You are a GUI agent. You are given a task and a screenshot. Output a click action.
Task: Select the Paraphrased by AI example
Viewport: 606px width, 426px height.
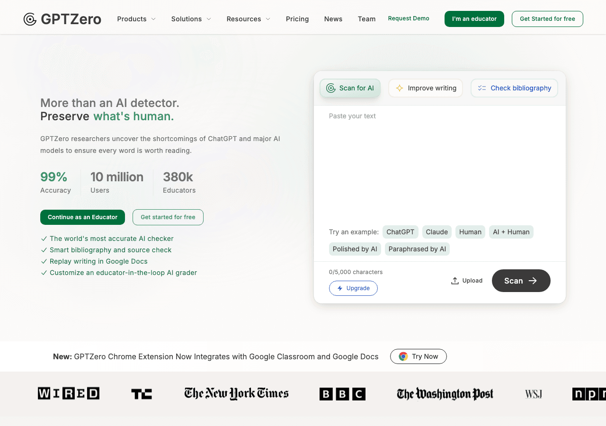(417, 248)
